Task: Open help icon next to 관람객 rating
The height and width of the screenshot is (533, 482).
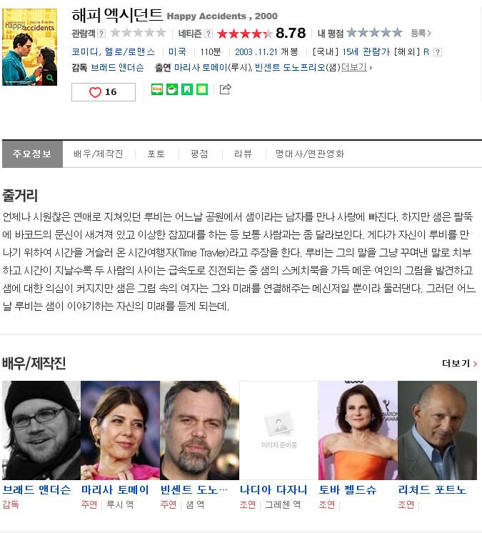Action: point(101,34)
